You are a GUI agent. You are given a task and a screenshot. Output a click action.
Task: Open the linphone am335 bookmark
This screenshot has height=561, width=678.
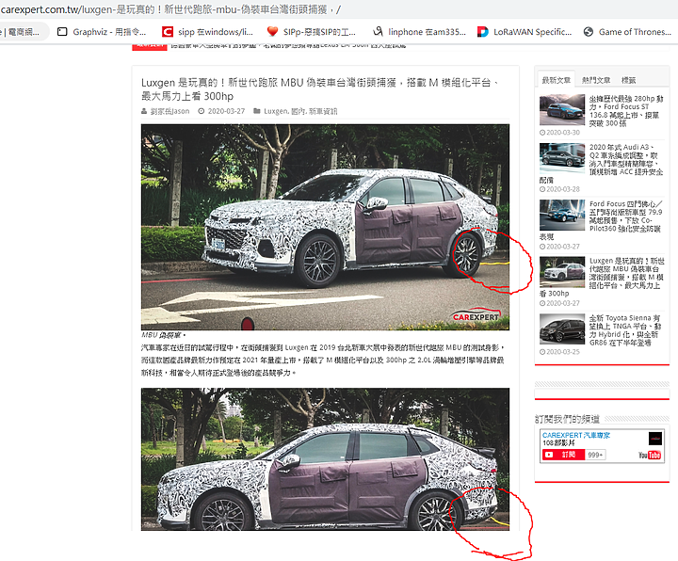(419, 32)
